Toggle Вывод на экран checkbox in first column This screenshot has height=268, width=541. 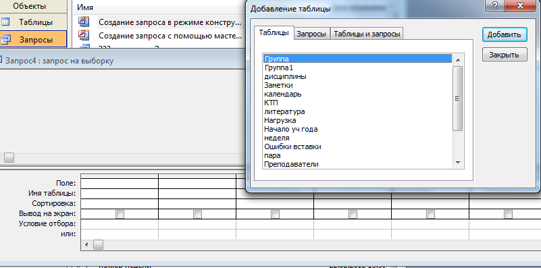pyautogui.click(x=120, y=215)
